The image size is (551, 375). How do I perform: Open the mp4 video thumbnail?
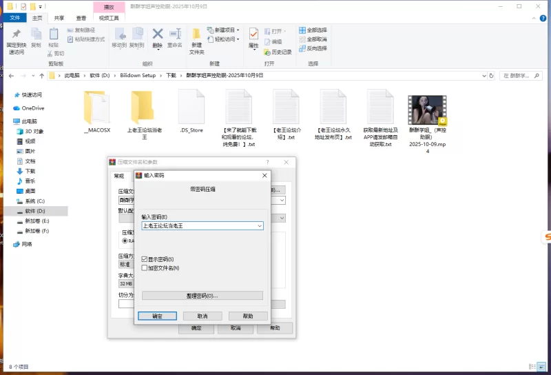coord(427,110)
